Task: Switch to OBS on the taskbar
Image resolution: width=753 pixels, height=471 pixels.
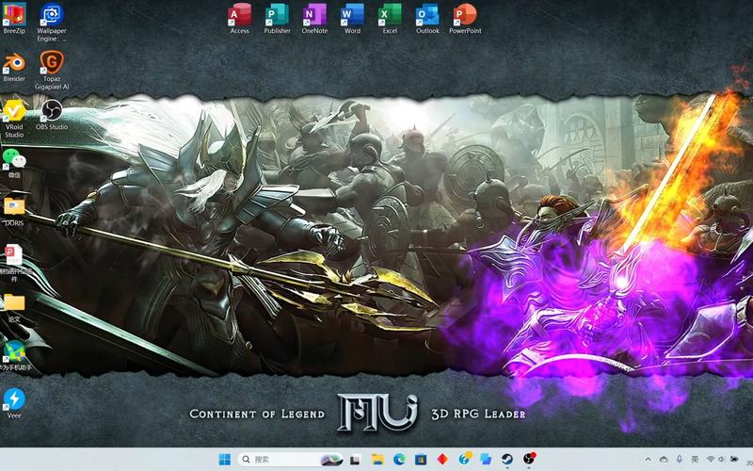Action: (529, 459)
